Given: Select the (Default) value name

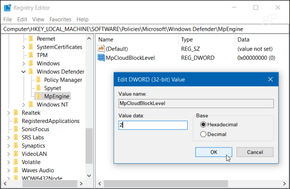Looking at the screenshot, I should (117, 49).
